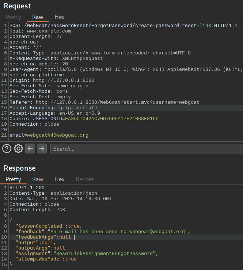Click the feedback message JSON line
Screen dimensions: 243x270
click(102, 232)
